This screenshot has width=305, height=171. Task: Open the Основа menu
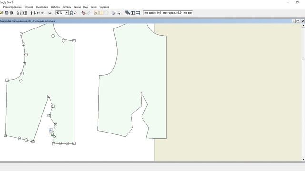[29, 7]
